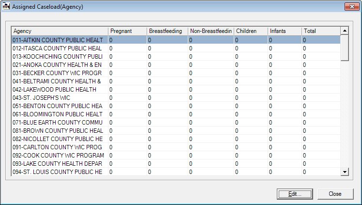Viewport: 362px width, 205px height.
Task: Select row 021-ANOKA COUNTY HEALTH & EN
Action: point(176,65)
